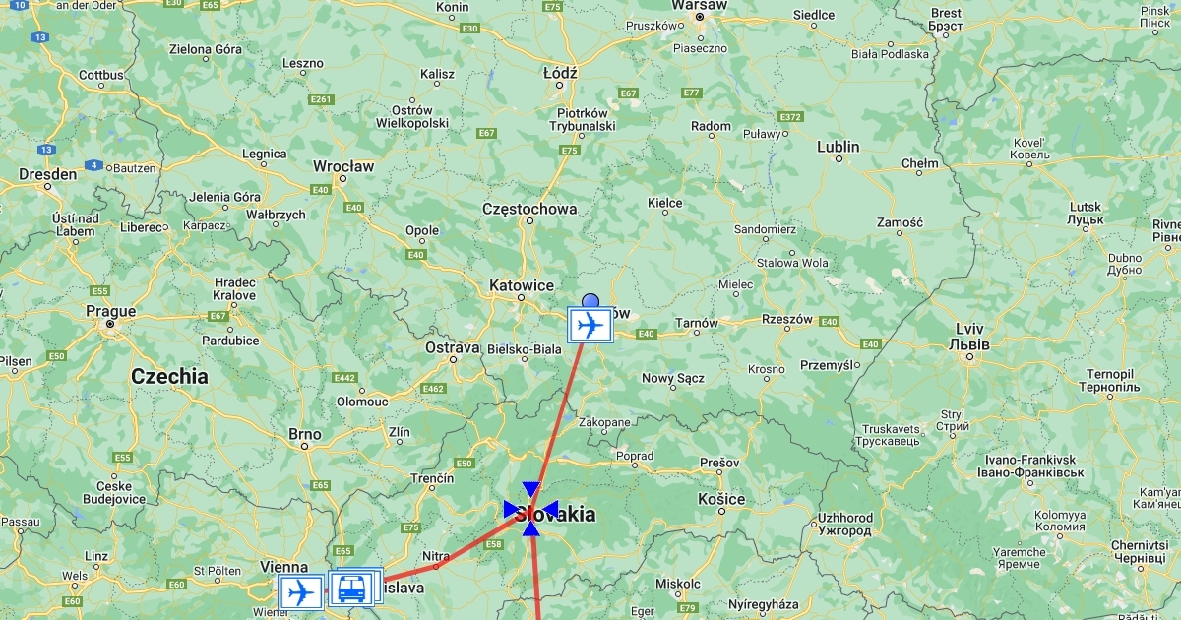Screen dimensions: 1181x620
Task: Select the airplane marker near Kraków
Action: pyautogui.click(x=590, y=325)
